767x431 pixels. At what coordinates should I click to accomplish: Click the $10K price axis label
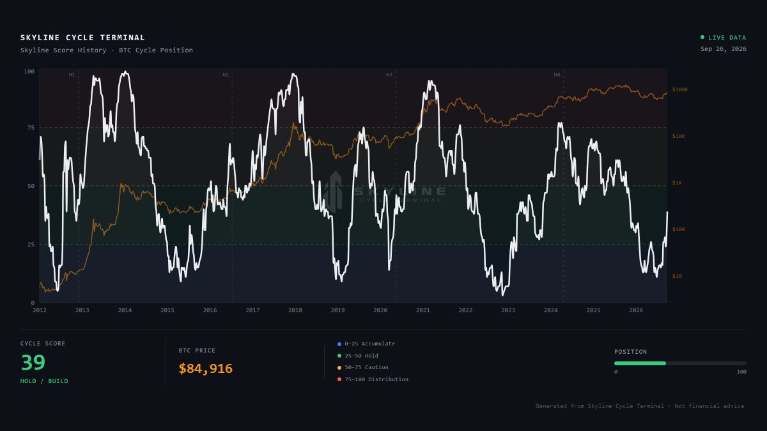pos(679,136)
